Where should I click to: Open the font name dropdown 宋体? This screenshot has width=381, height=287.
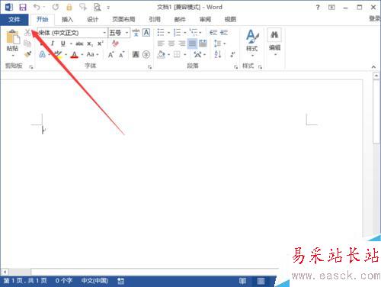coord(104,33)
